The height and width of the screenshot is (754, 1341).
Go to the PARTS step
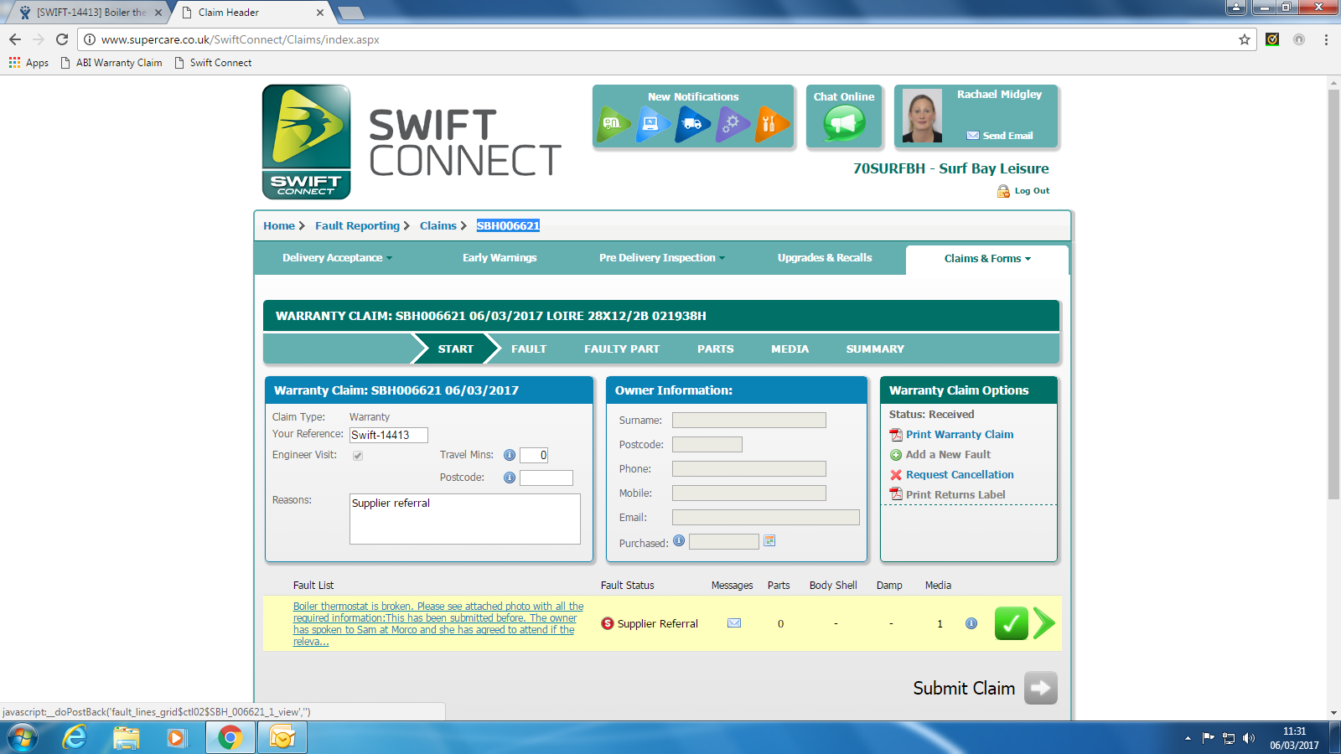tap(716, 349)
